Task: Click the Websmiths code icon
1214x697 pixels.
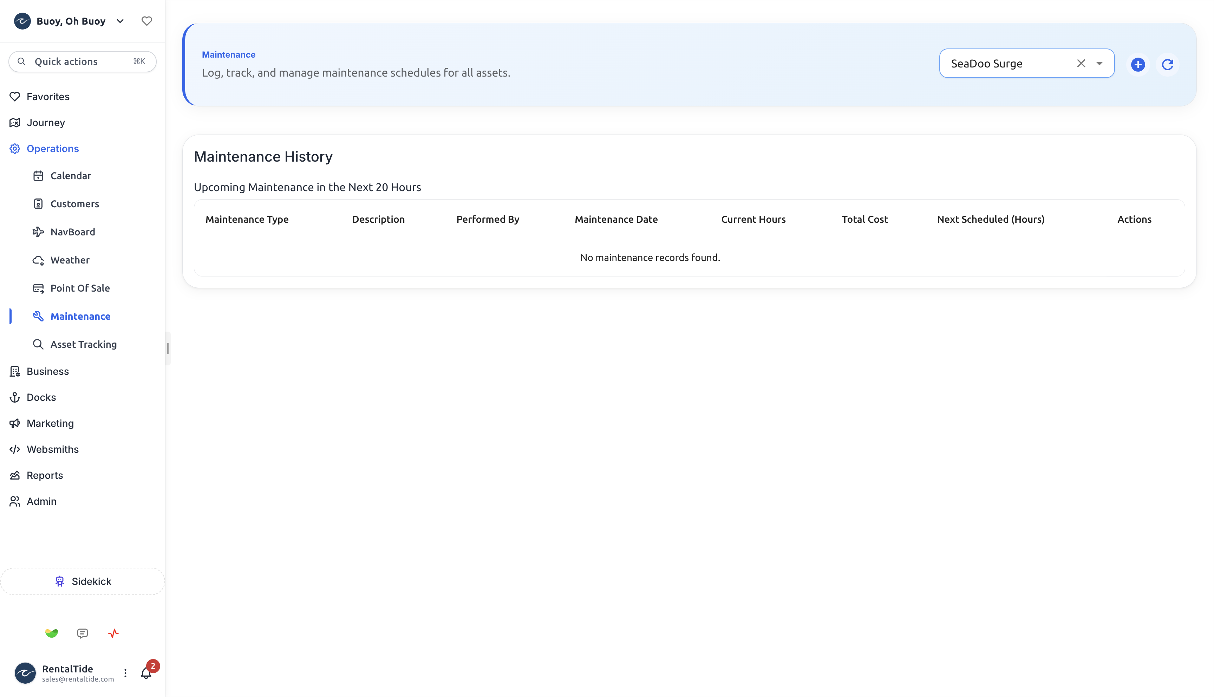Action: coord(15,450)
